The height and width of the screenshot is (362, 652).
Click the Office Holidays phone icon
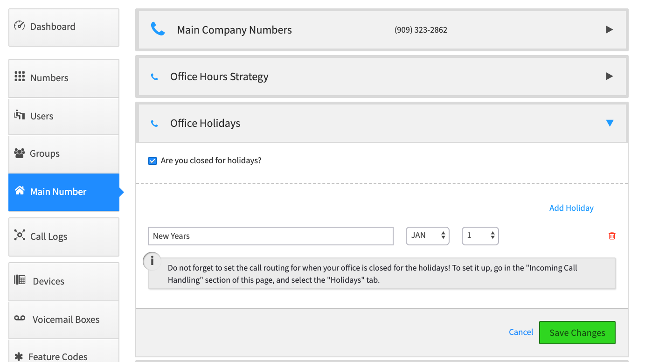coord(154,124)
